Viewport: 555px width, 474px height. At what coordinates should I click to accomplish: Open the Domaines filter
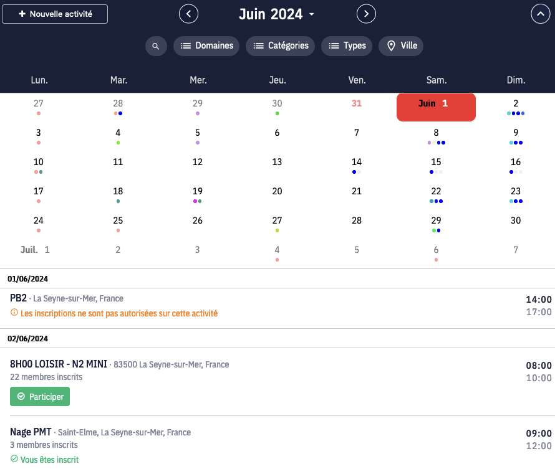point(206,46)
